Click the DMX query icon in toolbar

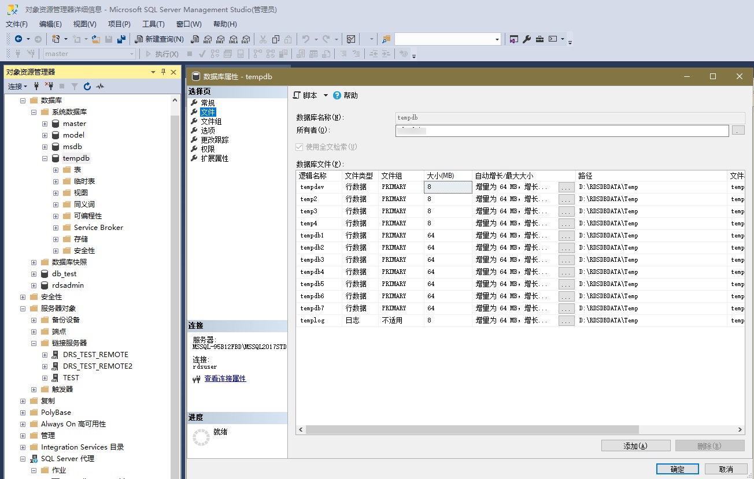(x=220, y=39)
